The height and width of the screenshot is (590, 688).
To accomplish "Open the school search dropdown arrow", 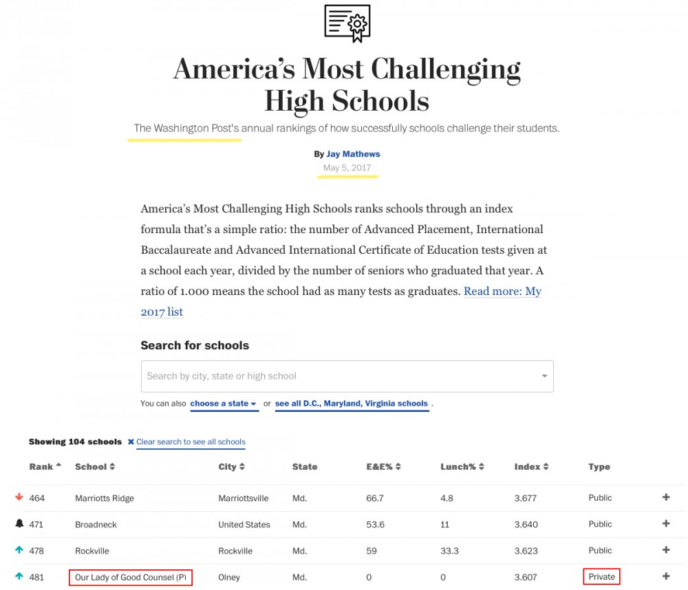I will (x=544, y=376).
